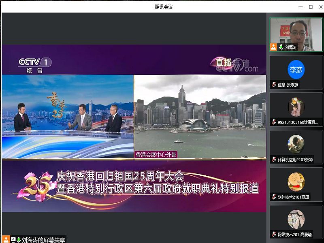Select the avatar of 网络技术201 高晨曦
This screenshot has width=324, height=243.
296,219
